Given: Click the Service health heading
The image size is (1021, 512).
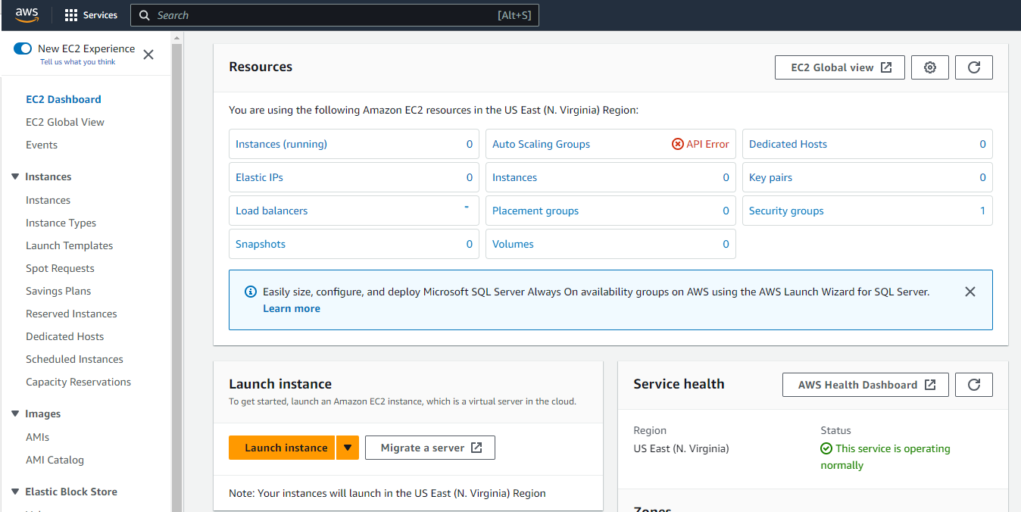Looking at the screenshot, I should point(679,384).
